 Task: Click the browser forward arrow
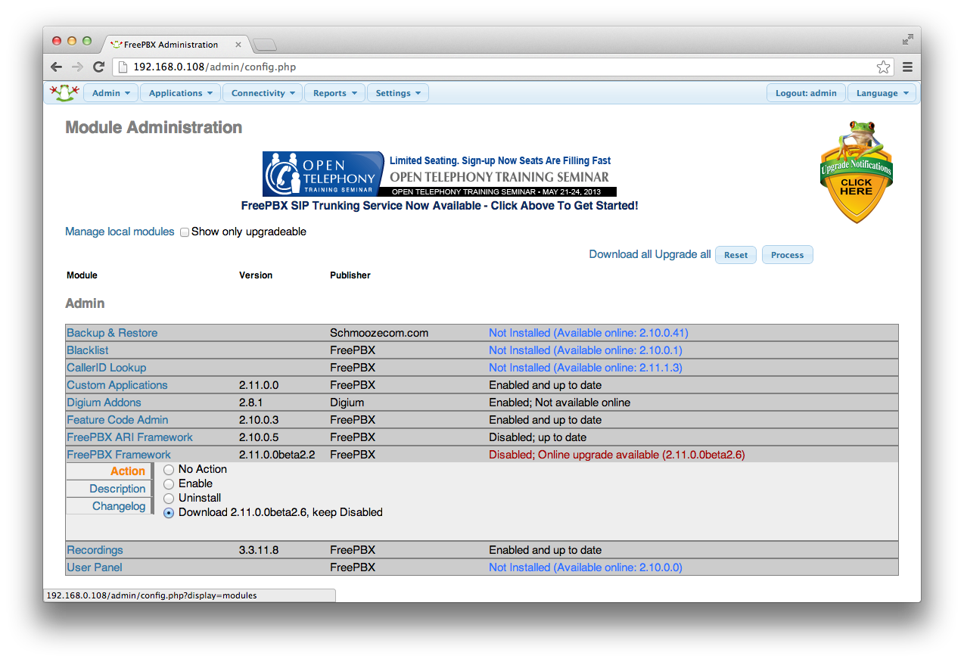tap(77, 67)
